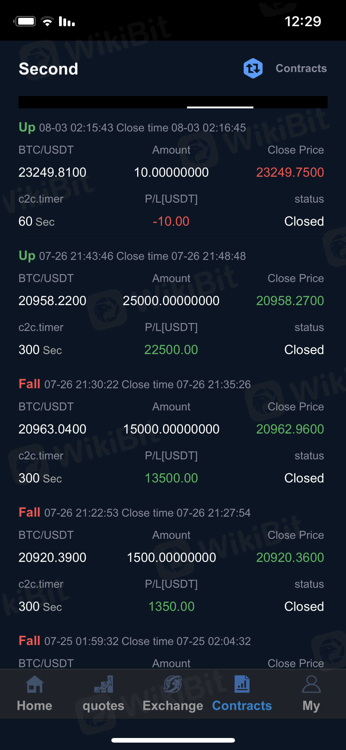Select the Contracts document icon in bottom bar
Image resolution: width=346 pixels, height=750 pixels.
242,684
